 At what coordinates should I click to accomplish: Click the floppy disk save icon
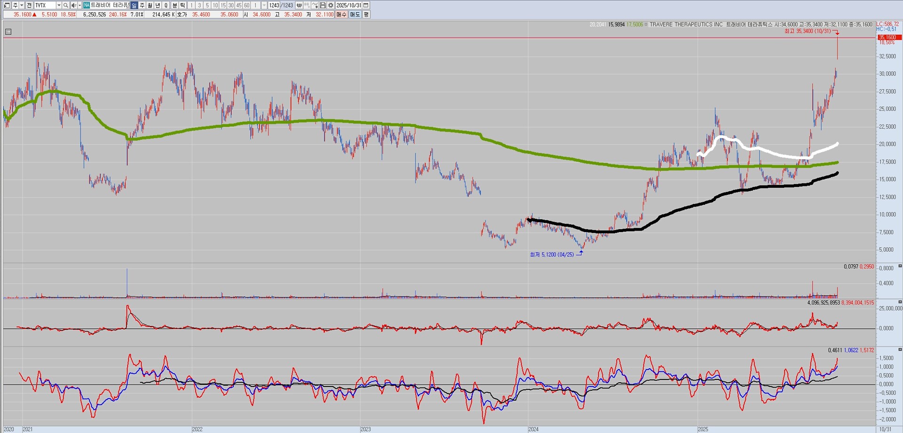click(x=323, y=5)
